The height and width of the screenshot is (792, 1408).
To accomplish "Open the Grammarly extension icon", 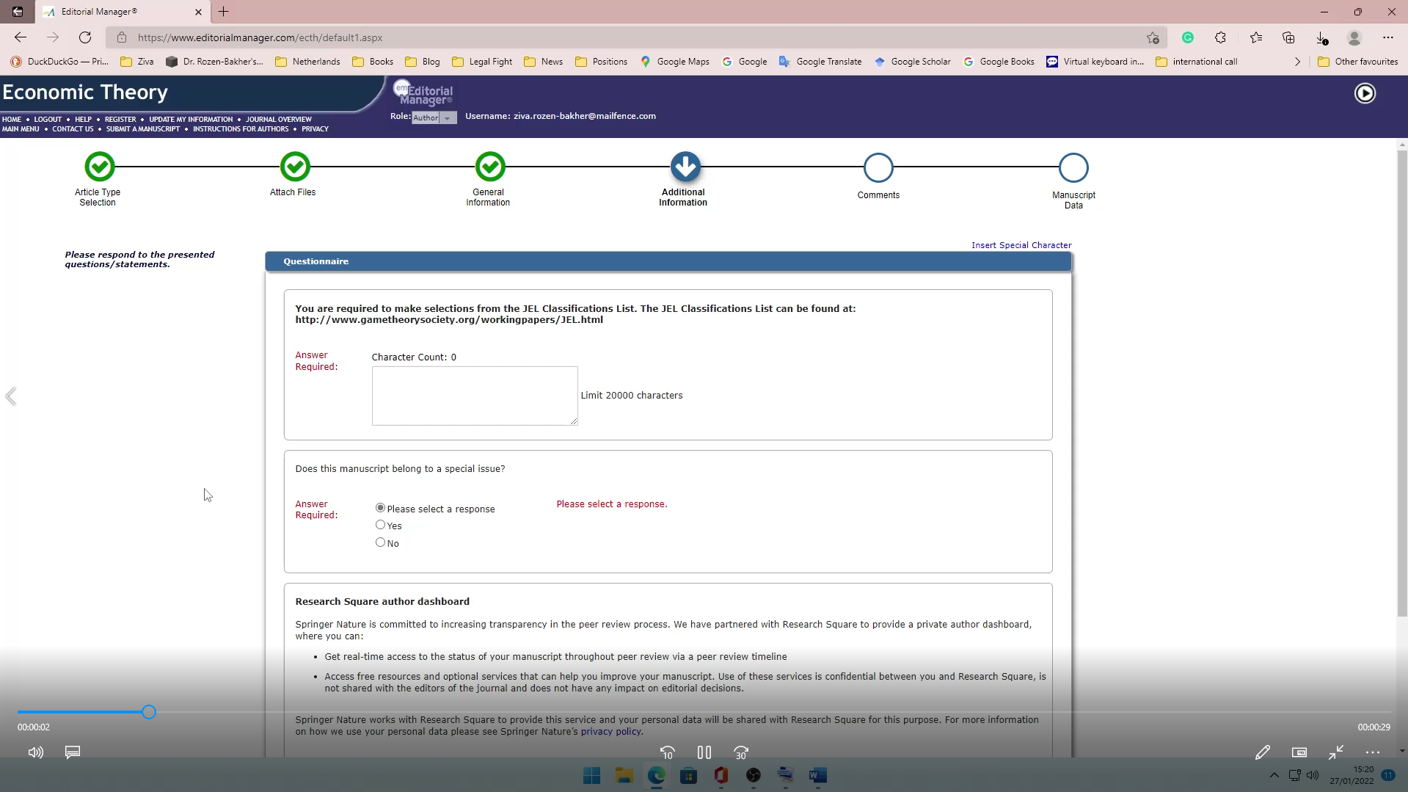I will [x=1188, y=37].
